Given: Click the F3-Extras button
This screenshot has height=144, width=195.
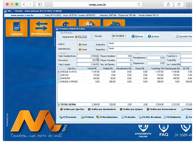Looking at the screenshot, I should coord(87,117).
